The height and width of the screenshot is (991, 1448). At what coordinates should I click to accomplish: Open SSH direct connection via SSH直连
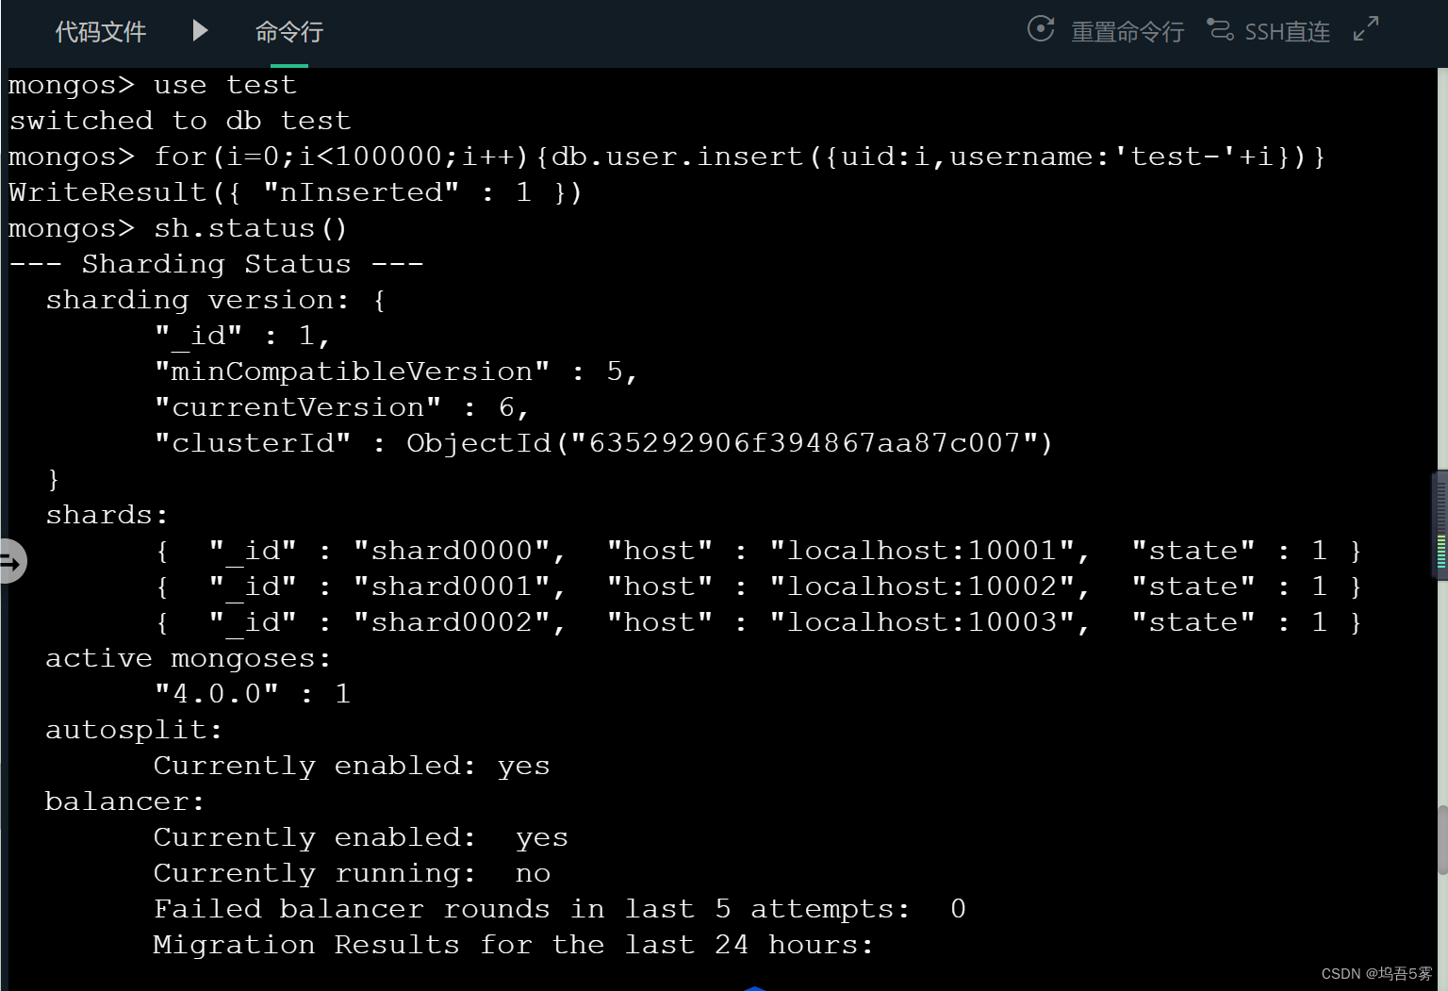(x=1288, y=30)
